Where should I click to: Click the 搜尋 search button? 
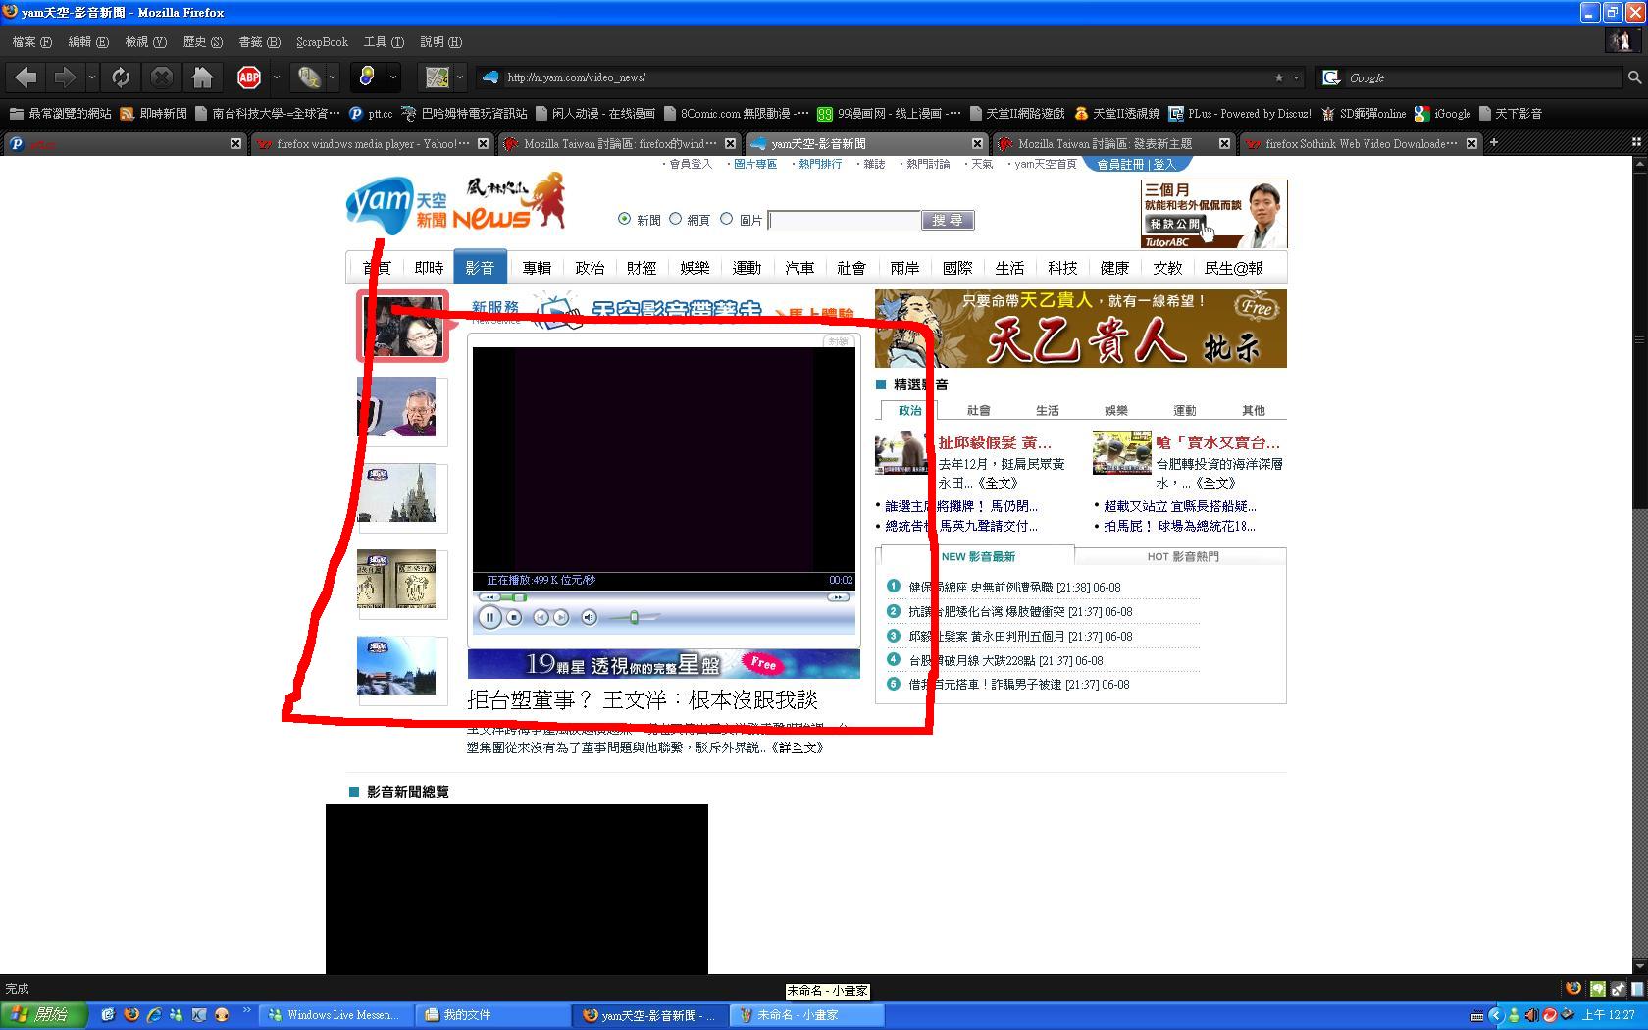click(x=947, y=220)
